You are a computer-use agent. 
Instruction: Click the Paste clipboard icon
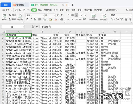(4, 16)
